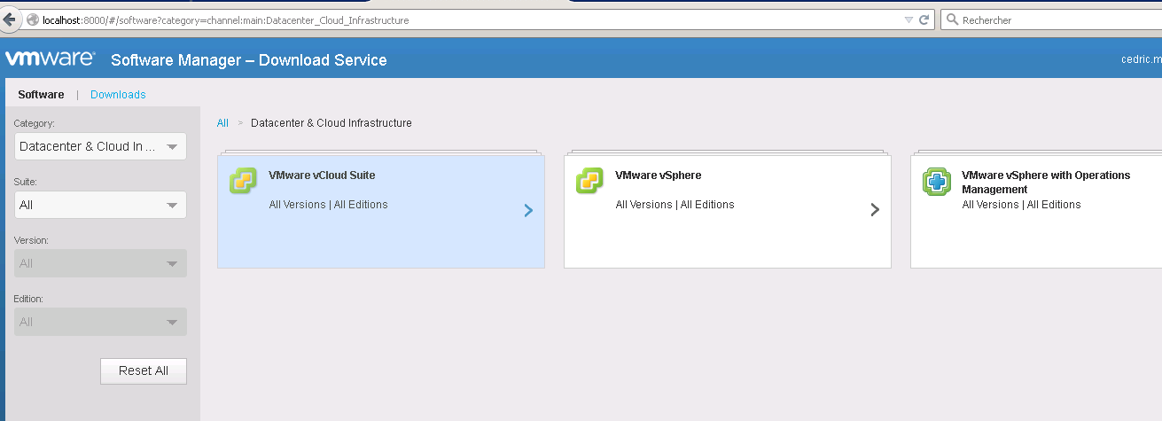Click the VMware logo in header
Viewport: 1162px width, 421px height.
pos(51,59)
